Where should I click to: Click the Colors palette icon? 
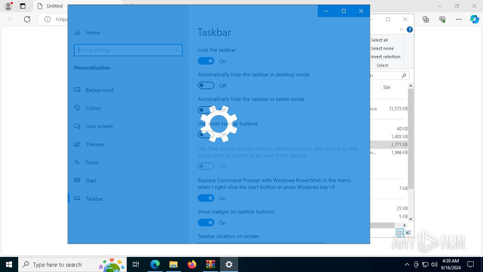[x=77, y=108]
